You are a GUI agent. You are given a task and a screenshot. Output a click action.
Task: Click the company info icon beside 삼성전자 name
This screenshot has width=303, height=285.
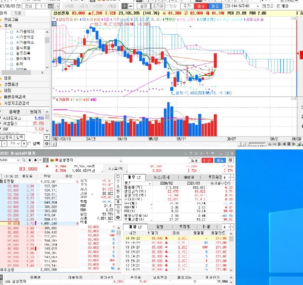point(45,160)
